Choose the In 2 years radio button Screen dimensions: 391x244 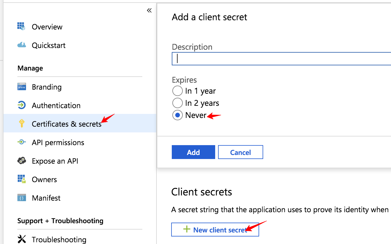pyautogui.click(x=178, y=103)
